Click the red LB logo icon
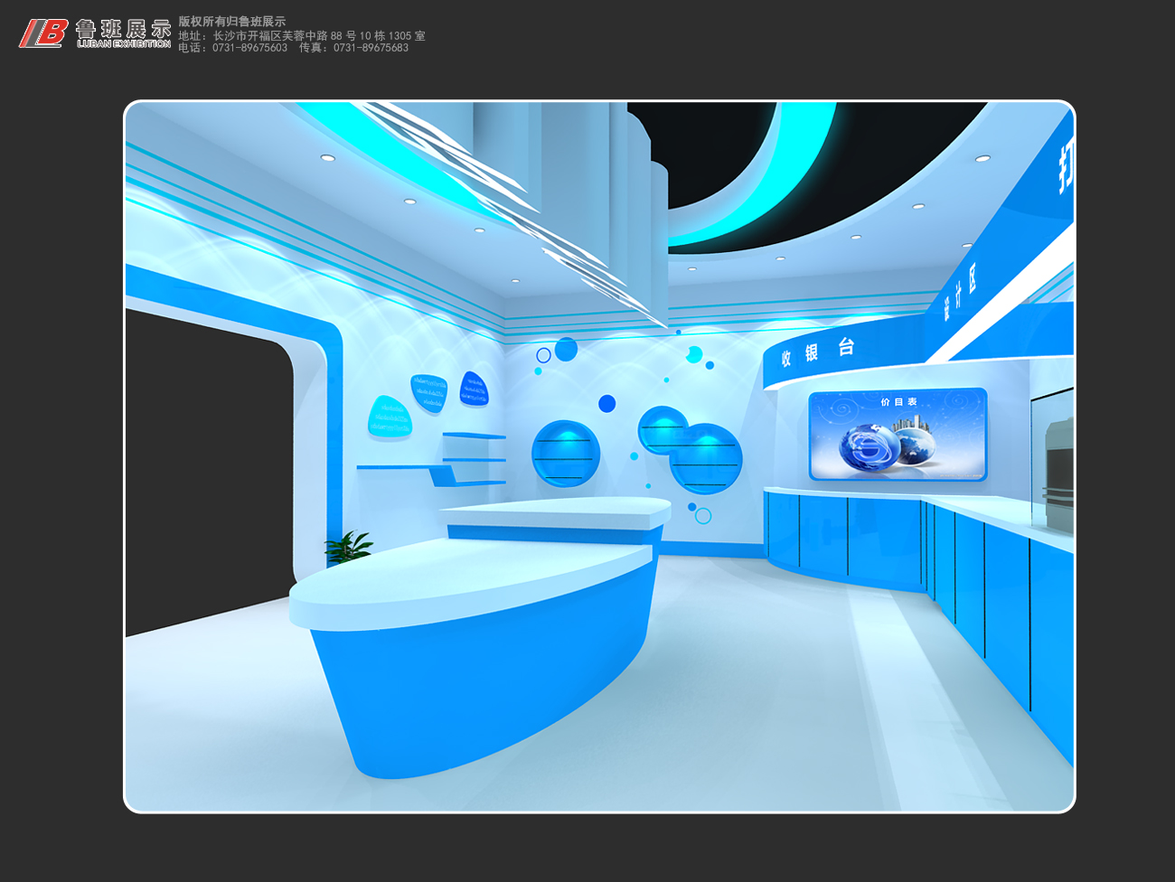1175x882 pixels. pyautogui.click(x=43, y=33)
